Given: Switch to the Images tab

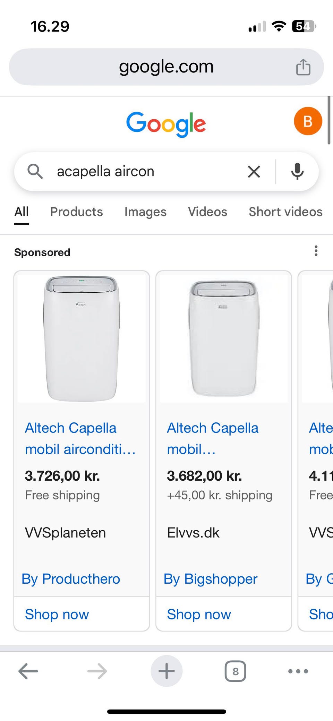Looking at the screenshot, I should click(x=145, y=212).
